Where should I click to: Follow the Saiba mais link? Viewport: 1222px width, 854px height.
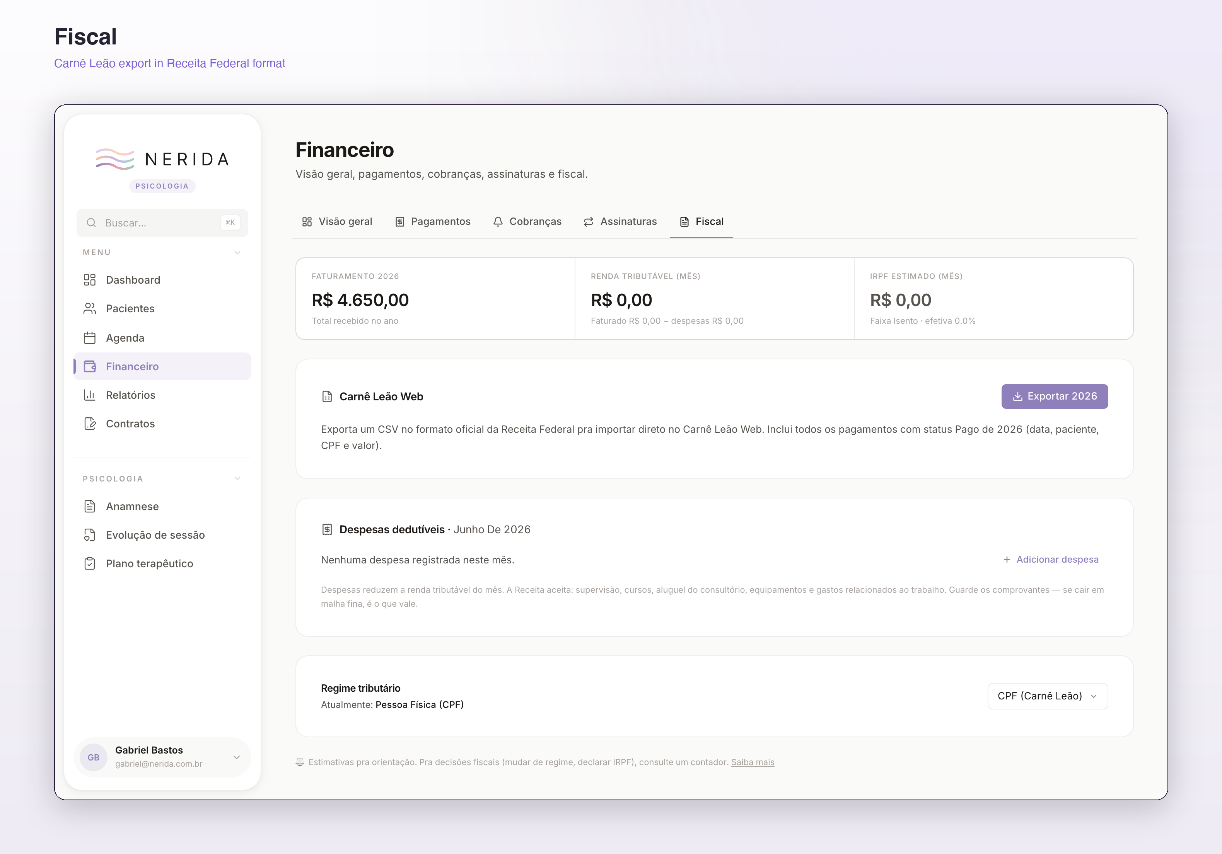(x=753, y=762)
